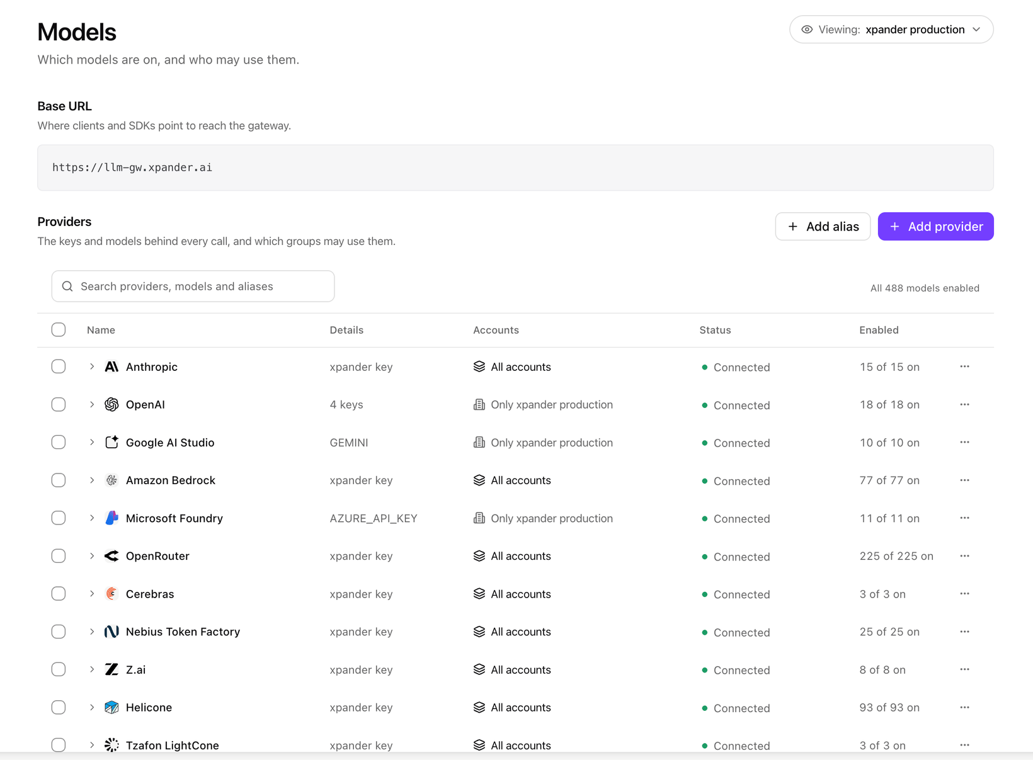Expand the Amazon Bedrock provider row
Screen dimensions: 1033x760
[x=92, y=480]
